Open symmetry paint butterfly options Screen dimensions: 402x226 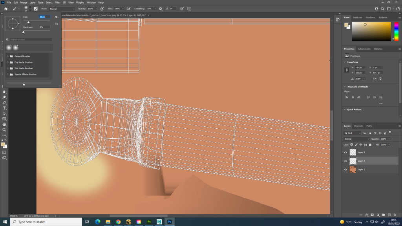(x=189, y=9)
